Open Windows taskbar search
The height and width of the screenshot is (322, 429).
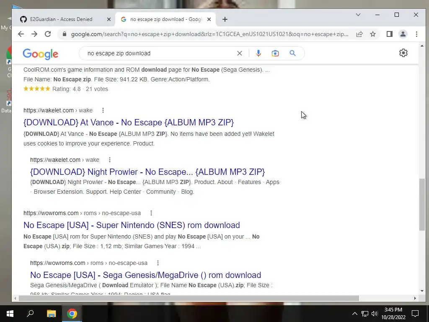[30, 314]
